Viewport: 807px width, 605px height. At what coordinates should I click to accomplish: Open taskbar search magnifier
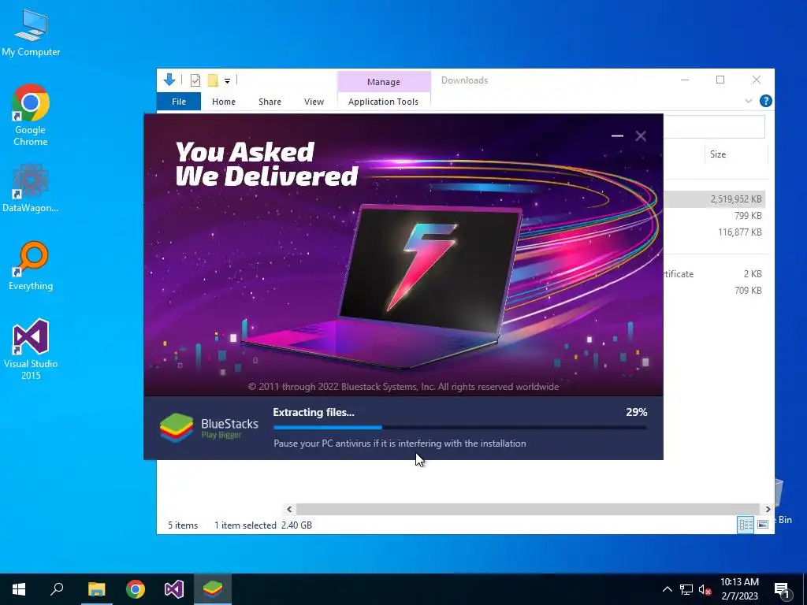57,589
